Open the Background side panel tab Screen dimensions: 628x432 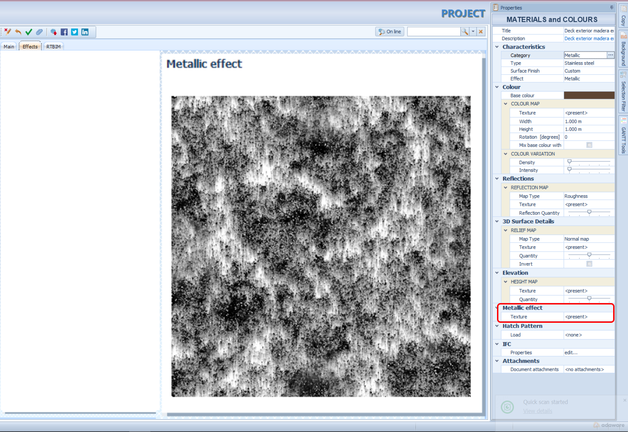tap(623, 49)
